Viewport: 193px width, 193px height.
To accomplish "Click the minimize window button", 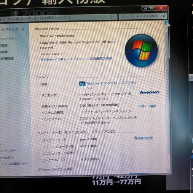I will [x=146, y=8].
